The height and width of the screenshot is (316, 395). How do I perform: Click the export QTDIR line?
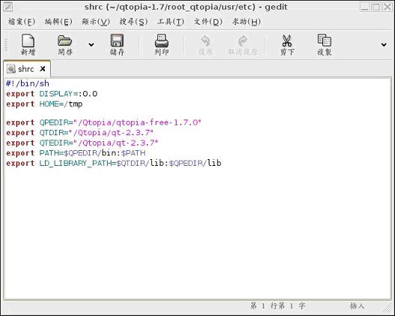click(x=79, y=132)
